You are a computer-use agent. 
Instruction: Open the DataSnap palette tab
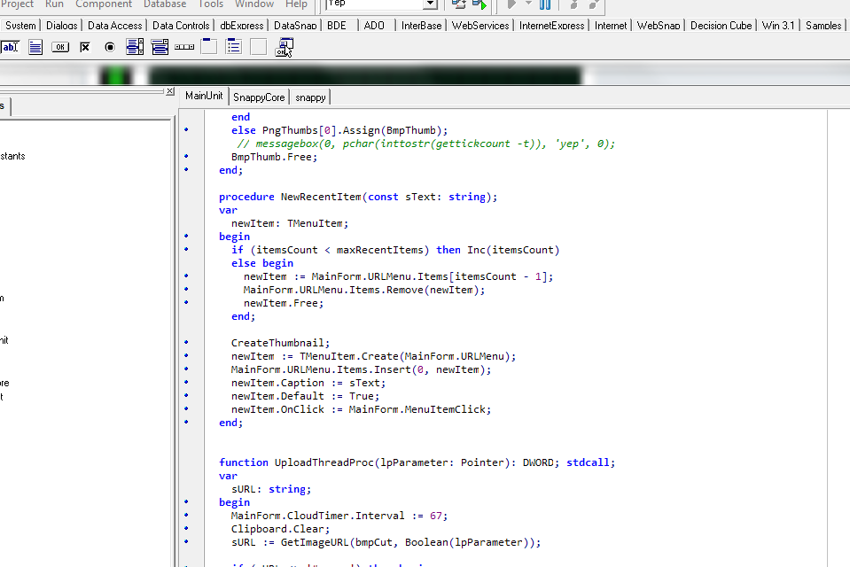pyautogui.click(x=295, y=26)
